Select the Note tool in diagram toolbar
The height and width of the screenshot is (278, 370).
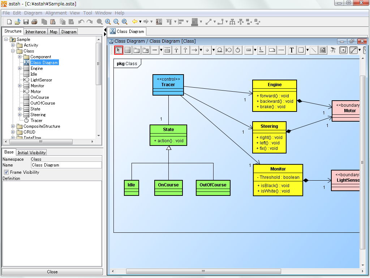click(272, 50)
